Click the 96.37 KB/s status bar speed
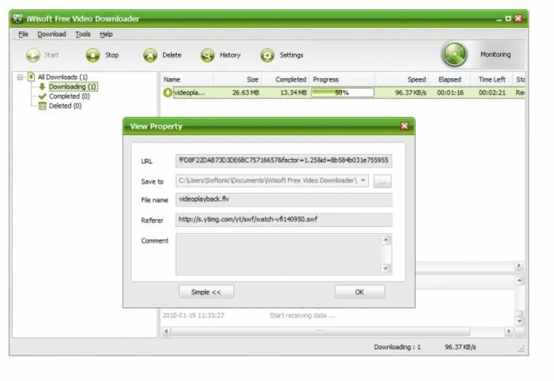 pos(460,347)
